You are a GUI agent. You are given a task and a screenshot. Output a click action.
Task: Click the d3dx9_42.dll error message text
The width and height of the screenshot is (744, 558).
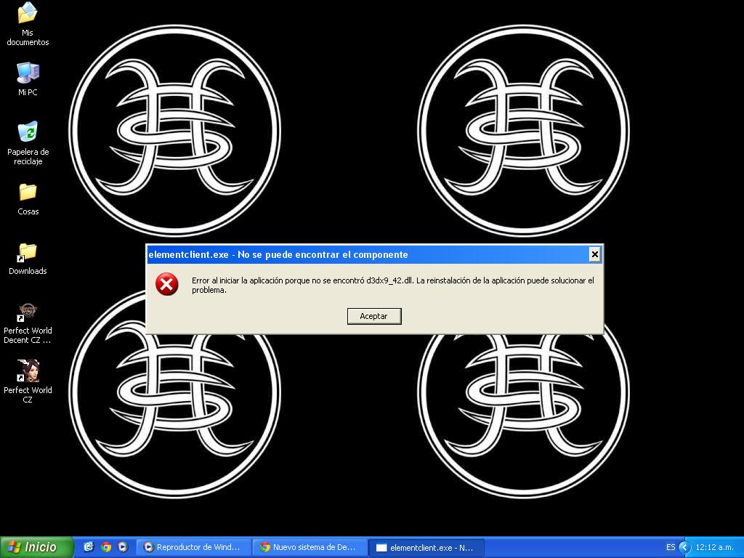click(x=392, y=285)
